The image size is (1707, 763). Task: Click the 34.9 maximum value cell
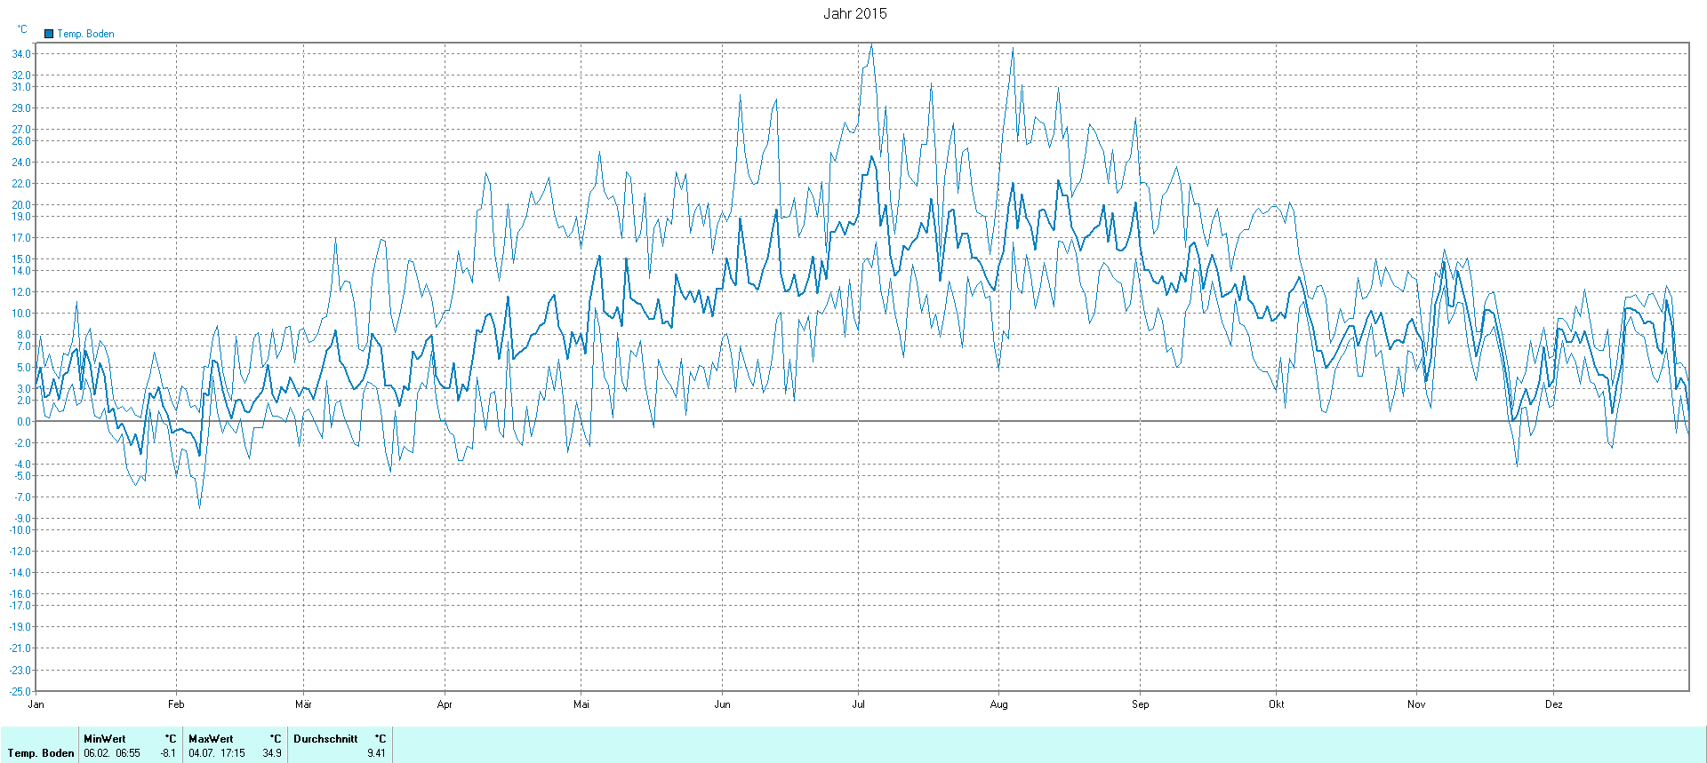coord(271,753)
